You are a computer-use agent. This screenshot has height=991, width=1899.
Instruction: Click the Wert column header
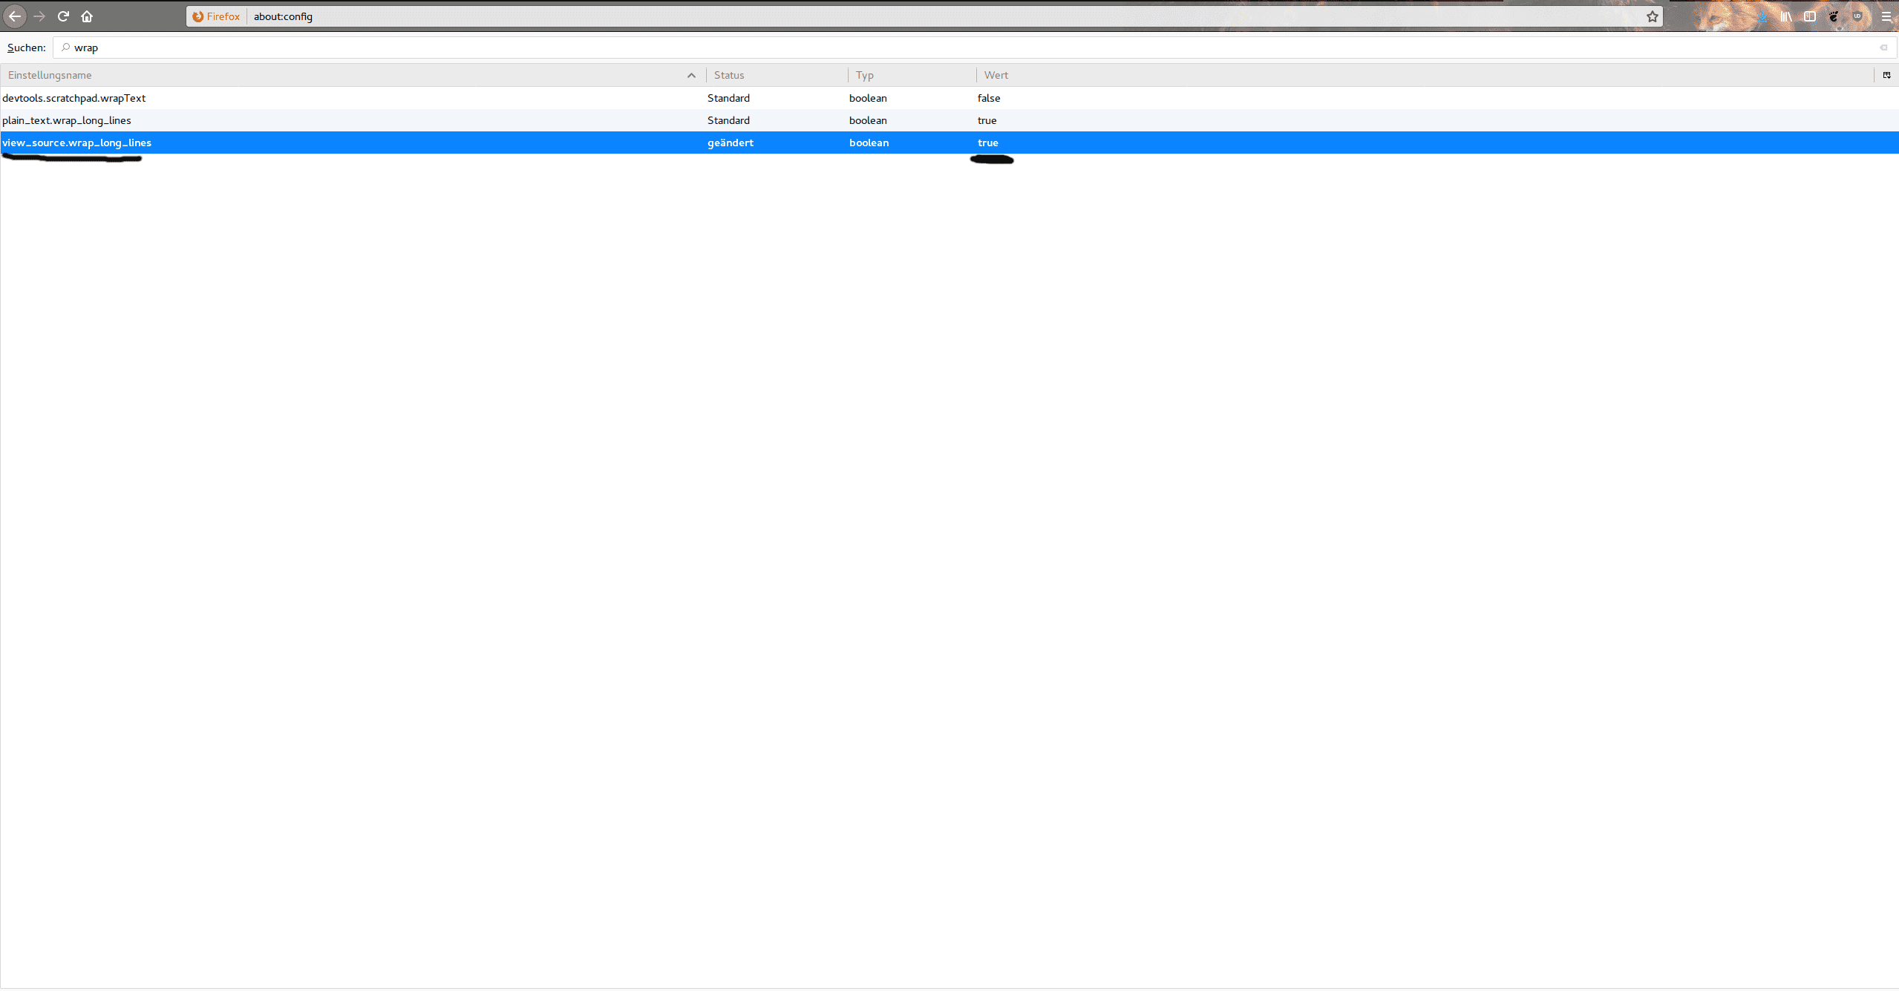[x=996, y=74]
